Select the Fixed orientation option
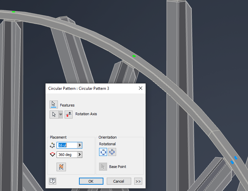Screen dimensions: 248x191 coord(112,152)
